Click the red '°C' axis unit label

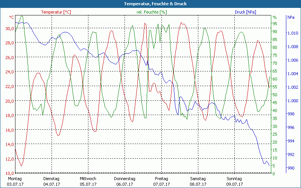(x=12, y=17)
